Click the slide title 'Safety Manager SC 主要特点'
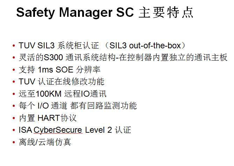The image size is (234, 166). click(x=105, y=13)
